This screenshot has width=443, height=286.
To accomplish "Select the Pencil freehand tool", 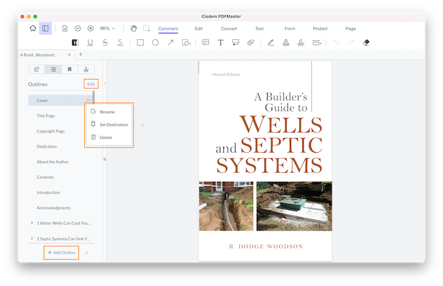I will point(271,42).
